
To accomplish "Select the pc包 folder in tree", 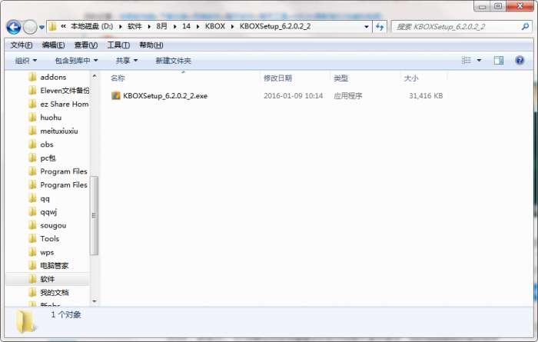I will (48, 158).
